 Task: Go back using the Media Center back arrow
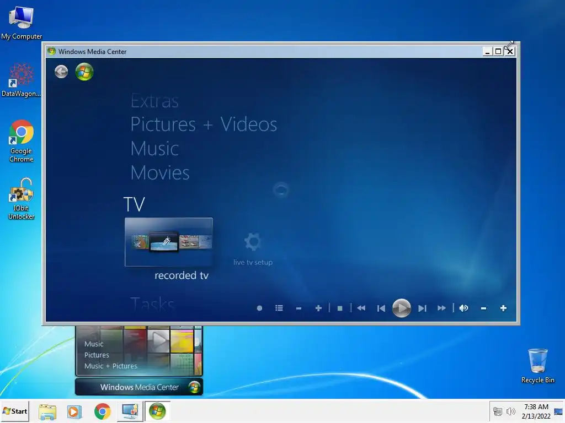(61, 72)
